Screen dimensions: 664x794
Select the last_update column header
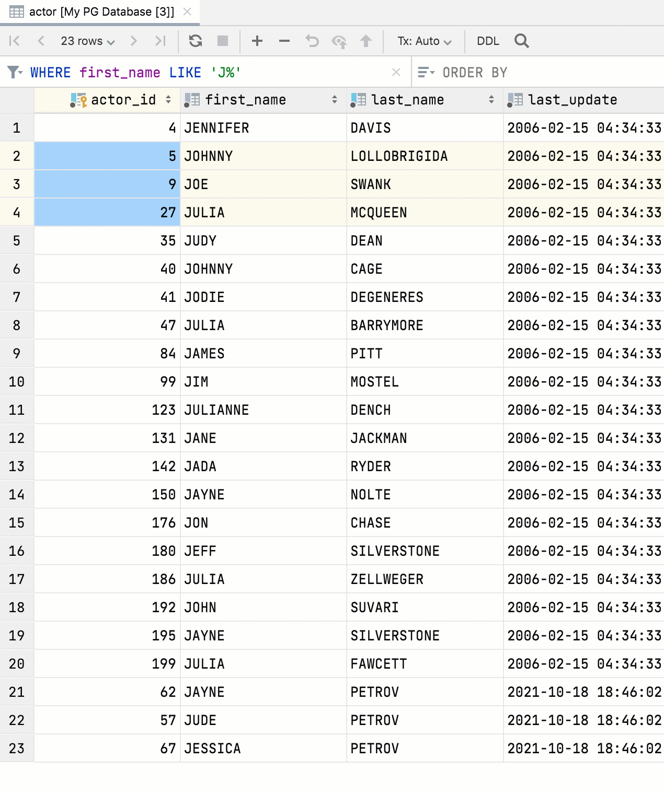[x=584, y=100]
